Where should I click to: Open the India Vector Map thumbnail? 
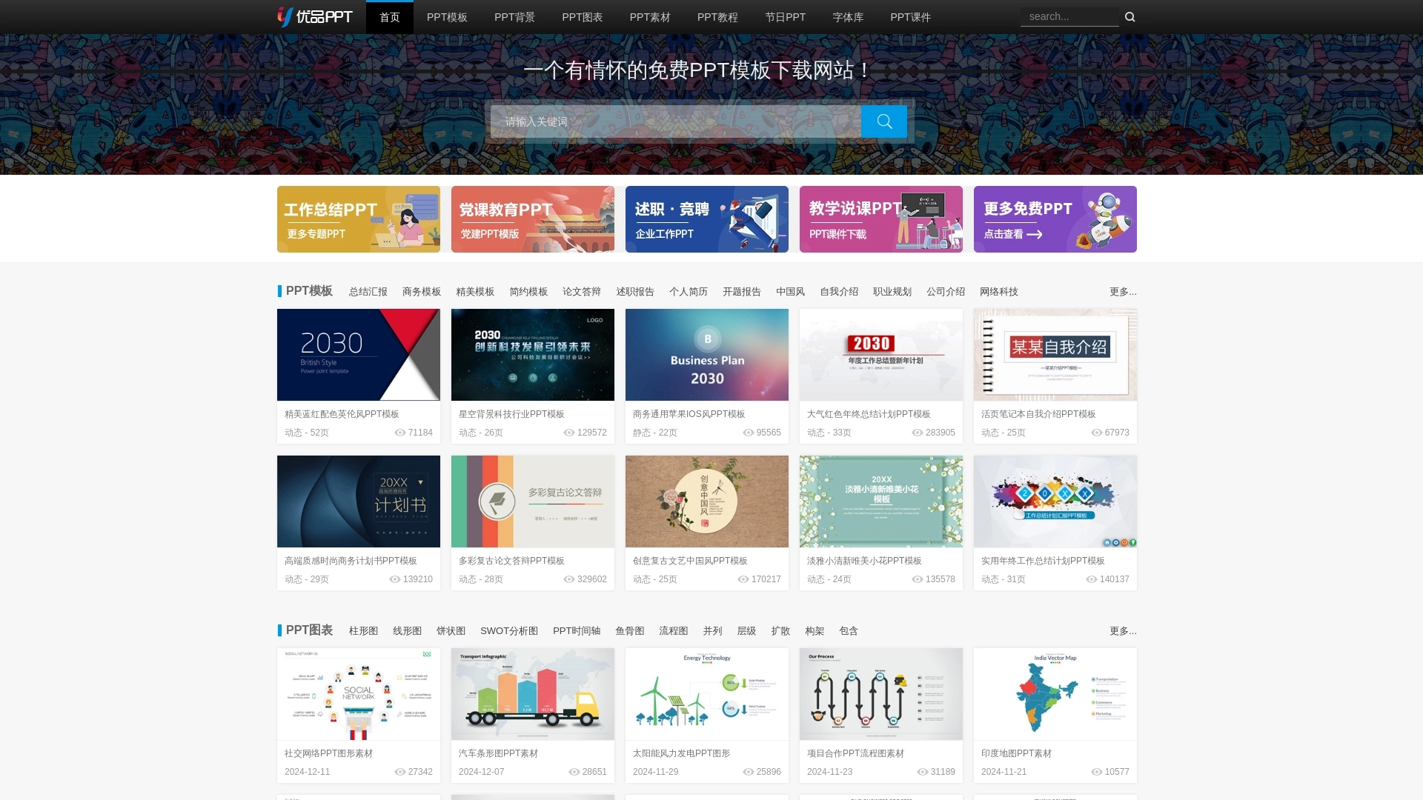pos(1055,694)
